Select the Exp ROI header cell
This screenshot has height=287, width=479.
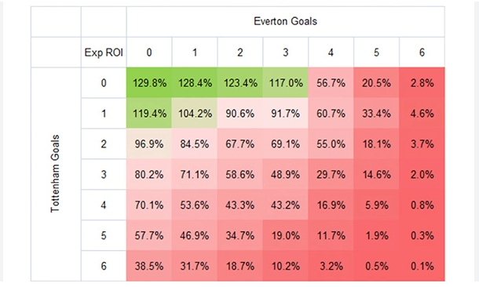click(104, 53)
